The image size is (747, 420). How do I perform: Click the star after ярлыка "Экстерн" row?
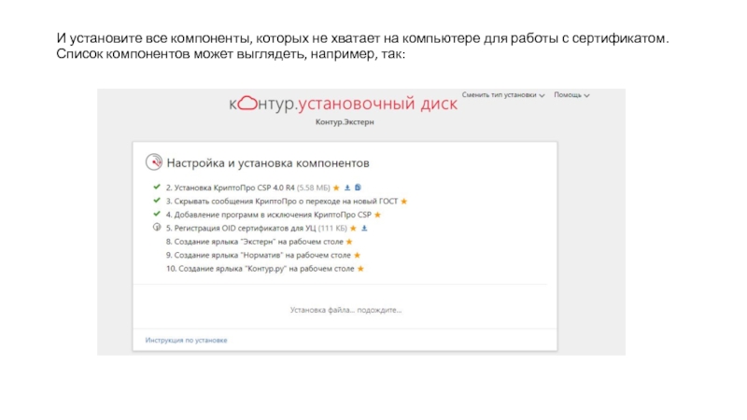[349, 242]
